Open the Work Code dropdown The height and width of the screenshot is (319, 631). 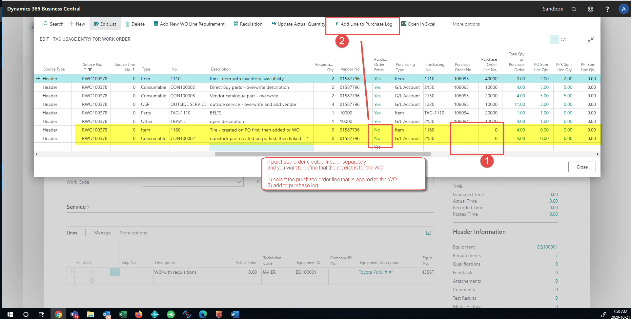point(239,182)
